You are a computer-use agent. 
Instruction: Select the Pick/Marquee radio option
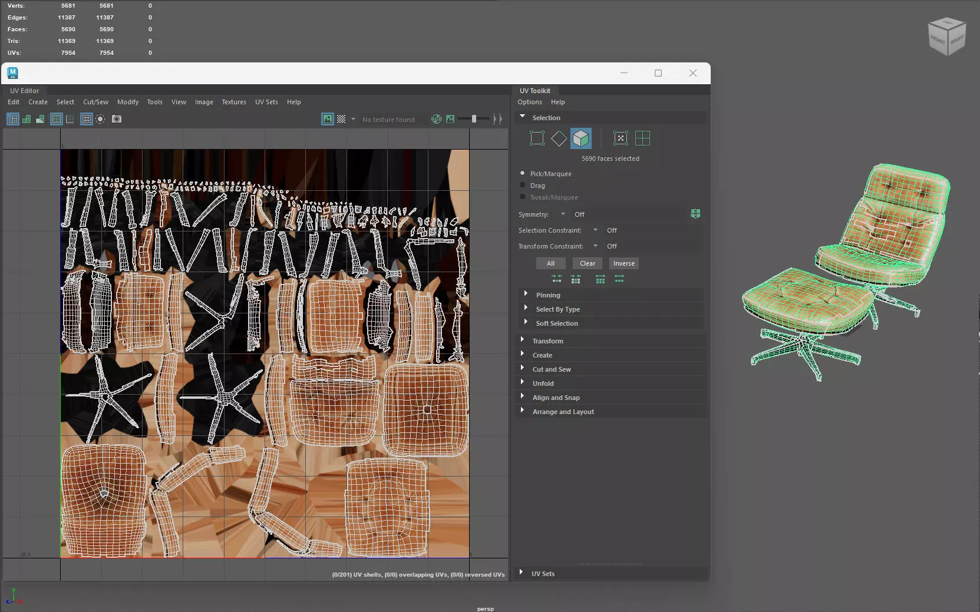click(x=523, y=174)
